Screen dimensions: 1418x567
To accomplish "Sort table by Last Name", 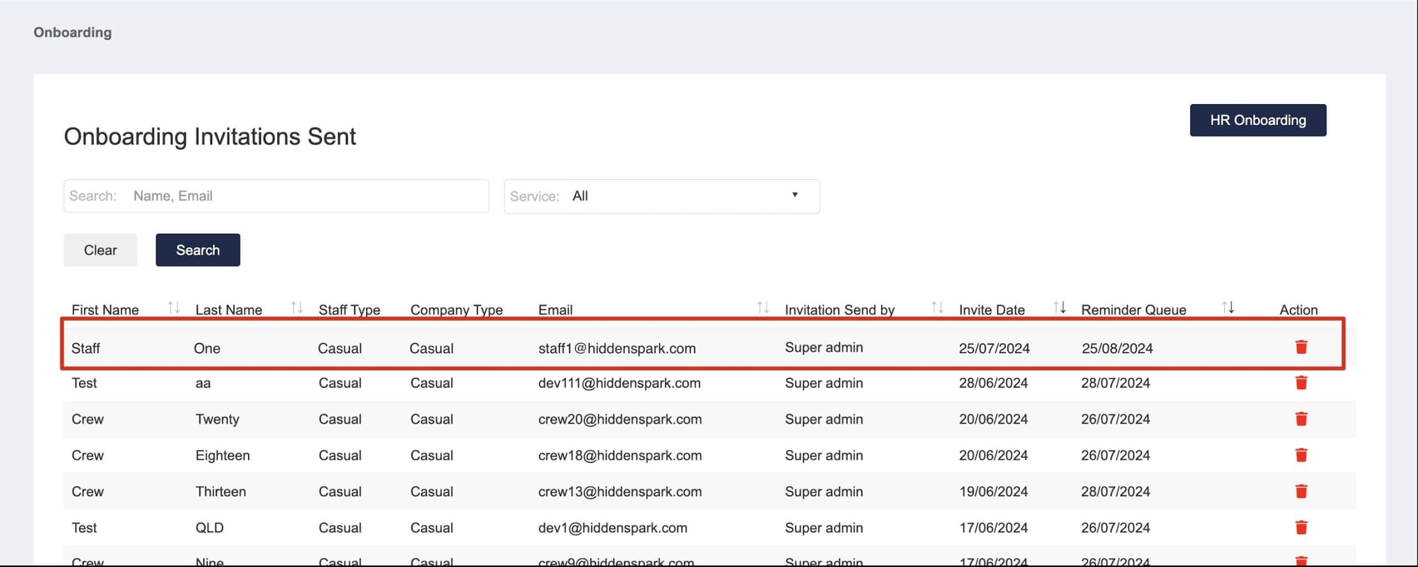I will click(x=297, y=307).
